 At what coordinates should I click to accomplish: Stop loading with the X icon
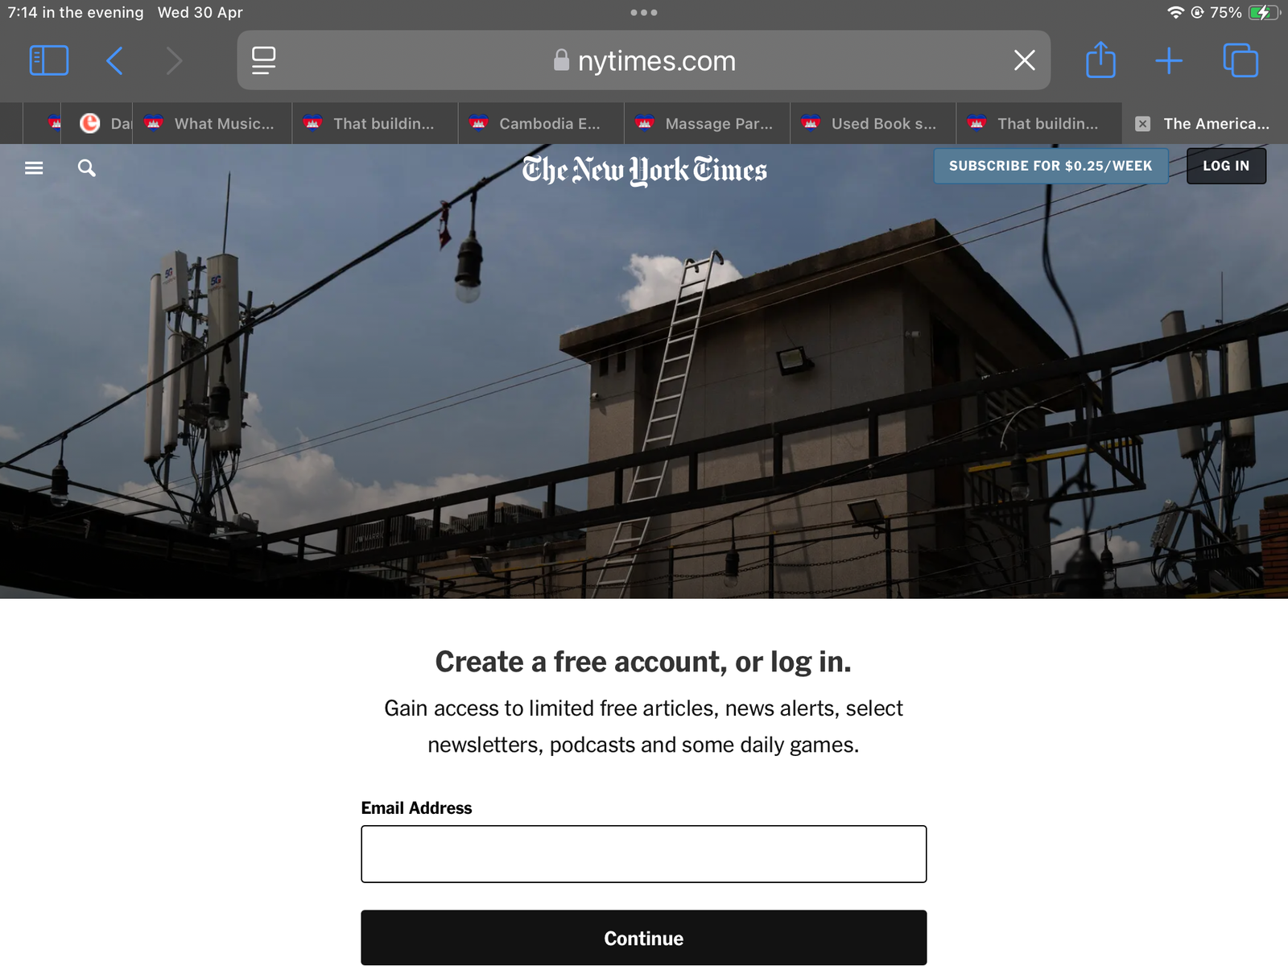[x=1024, y=60]
